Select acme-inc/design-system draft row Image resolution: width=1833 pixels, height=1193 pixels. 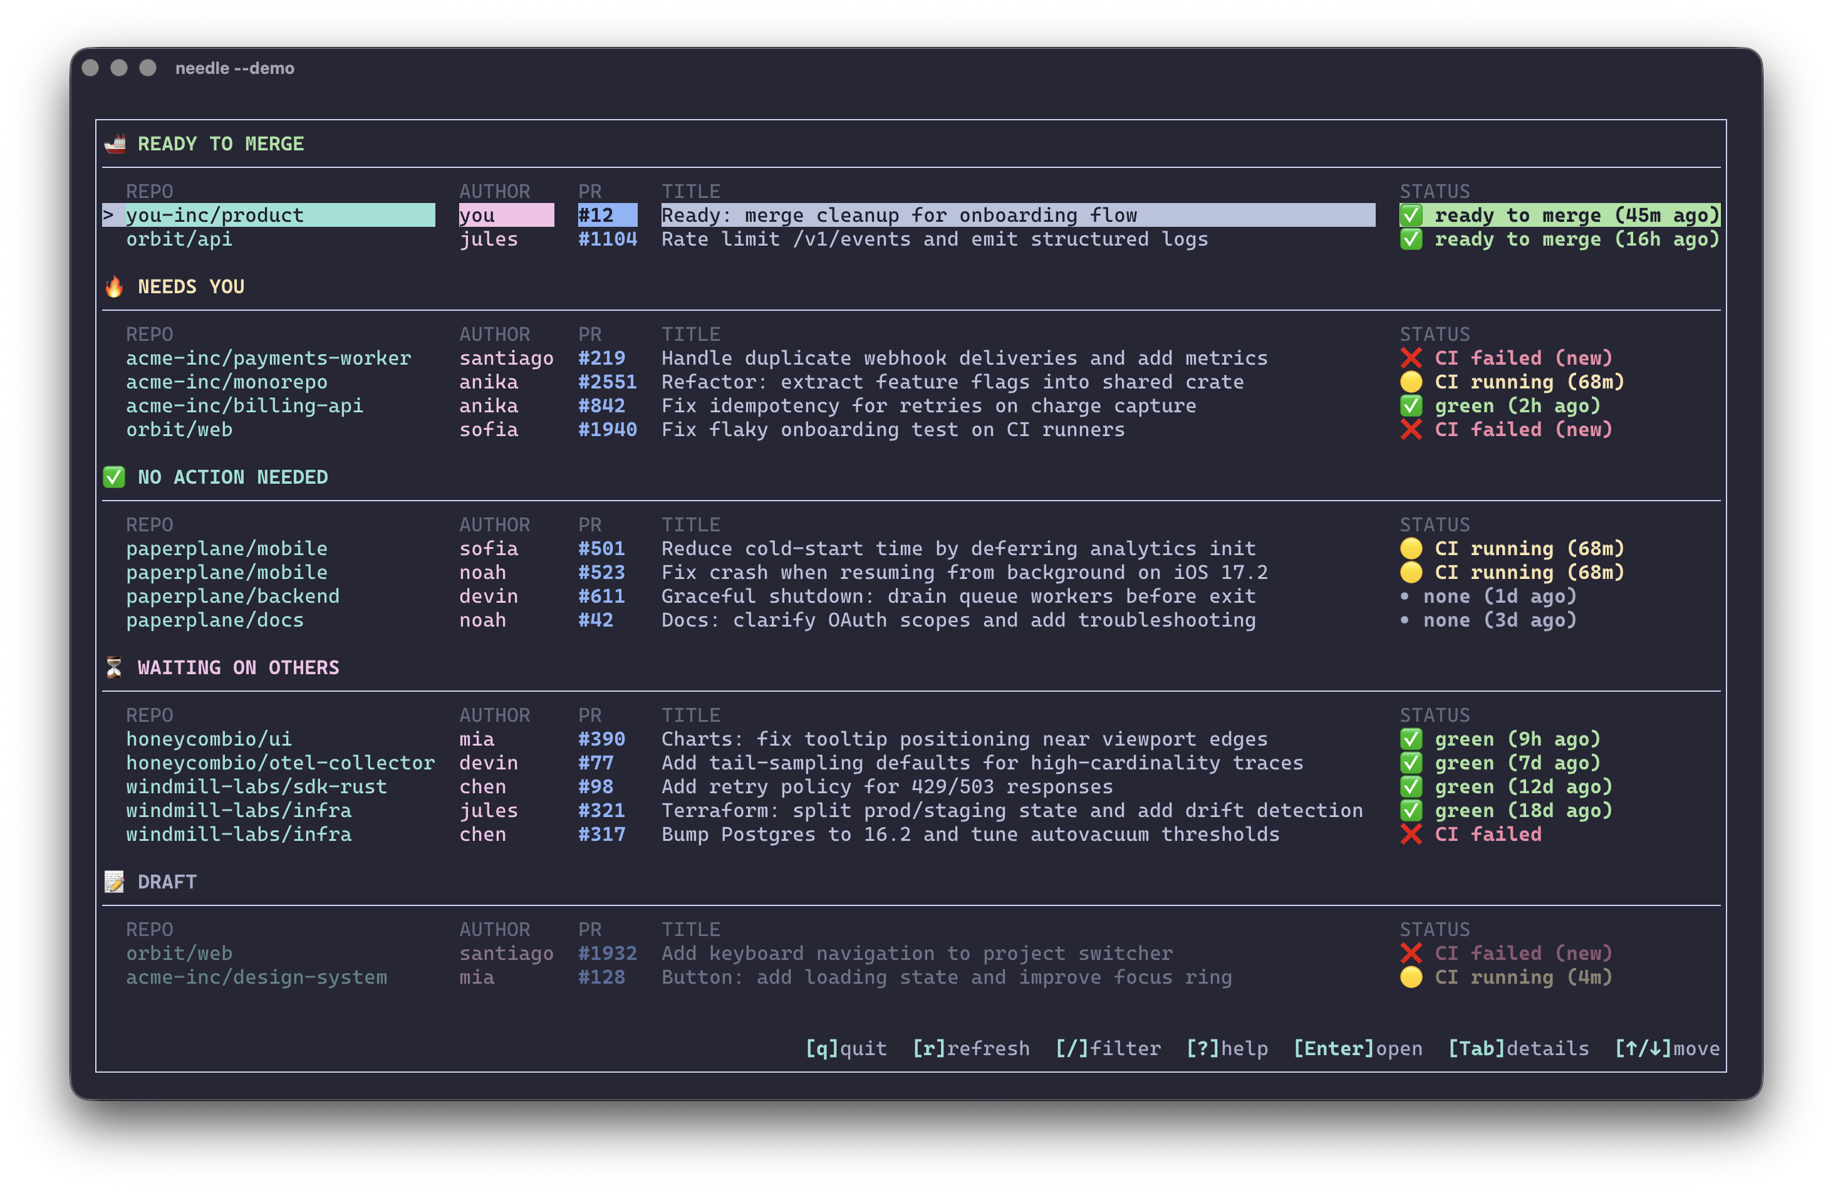[x=256, y=977]
